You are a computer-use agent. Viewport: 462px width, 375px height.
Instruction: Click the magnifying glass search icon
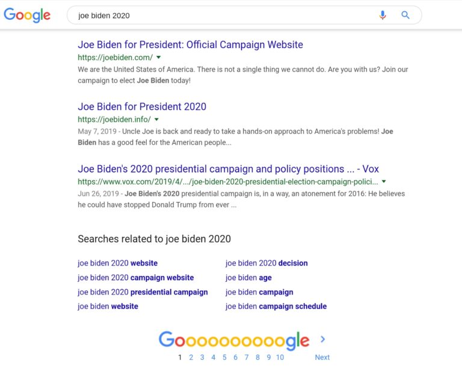(x=405, y=15)
